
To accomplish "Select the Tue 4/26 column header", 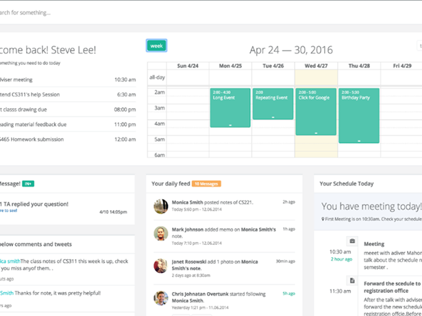I will click(x=273, y=66).
